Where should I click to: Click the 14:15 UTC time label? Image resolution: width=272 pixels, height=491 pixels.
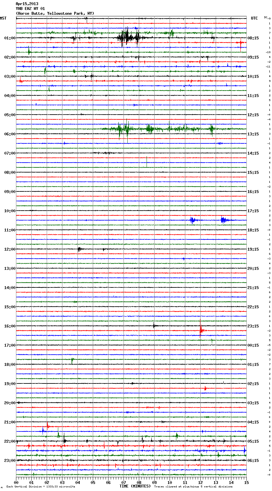point(253,153)
